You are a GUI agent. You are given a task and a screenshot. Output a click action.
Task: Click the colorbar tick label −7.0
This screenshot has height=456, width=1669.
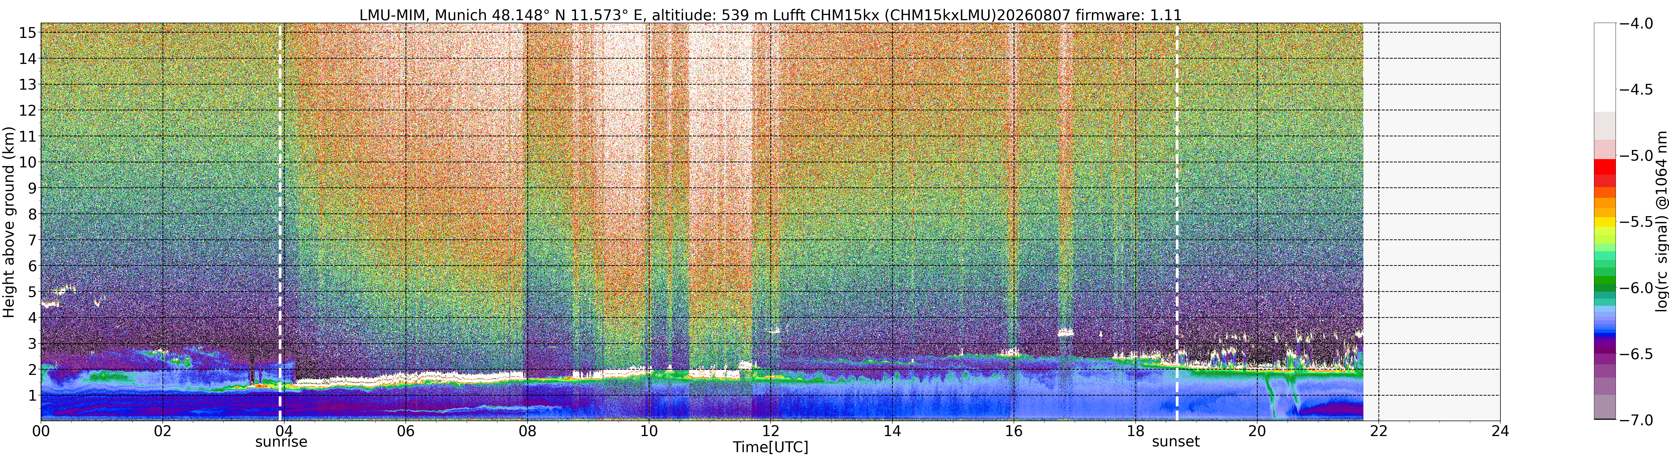point(1636,420)
